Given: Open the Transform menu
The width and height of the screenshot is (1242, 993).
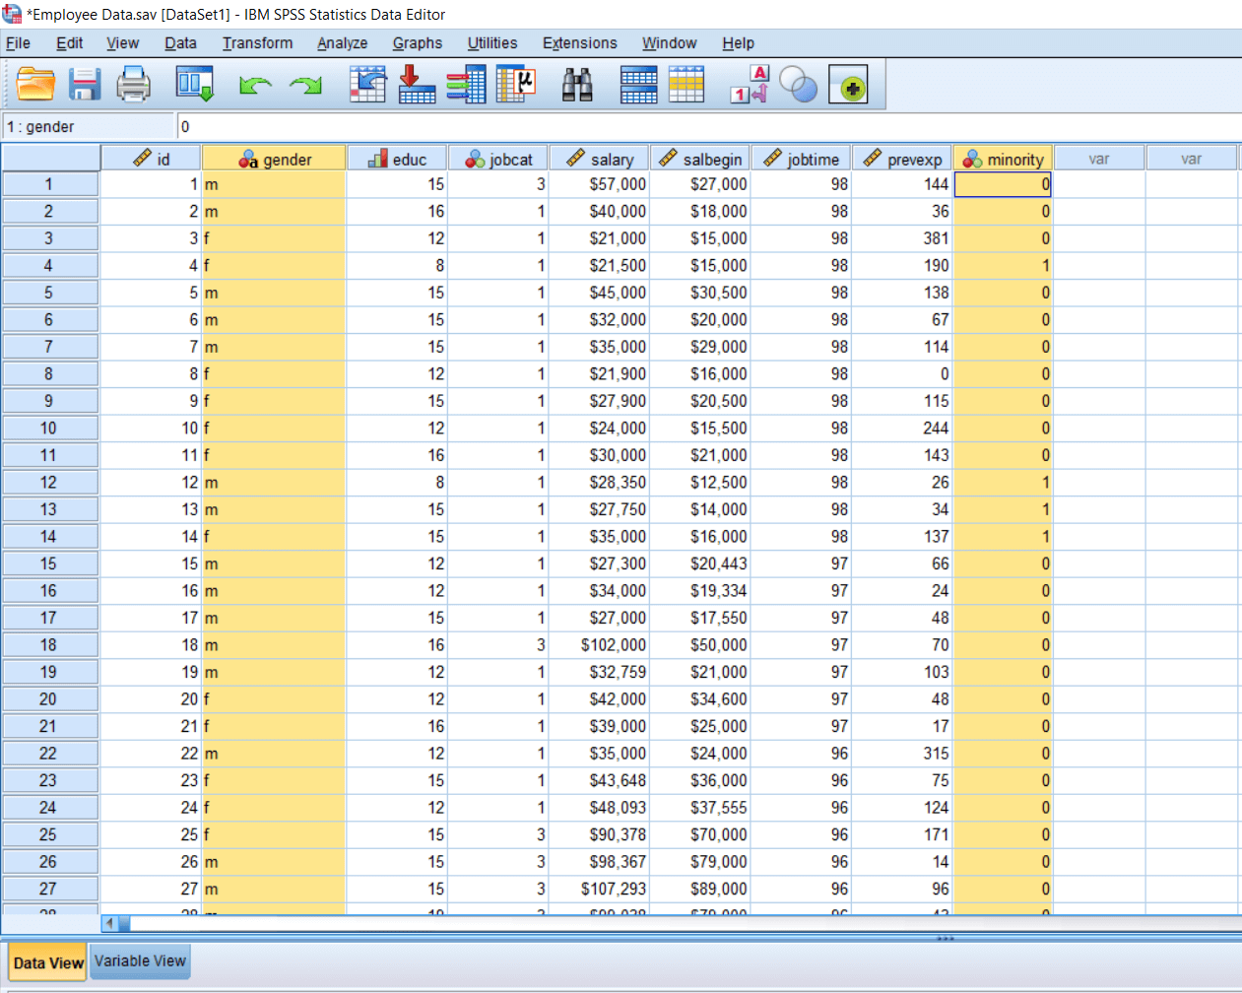Looking at the screenshot, I should pos(257,43).
